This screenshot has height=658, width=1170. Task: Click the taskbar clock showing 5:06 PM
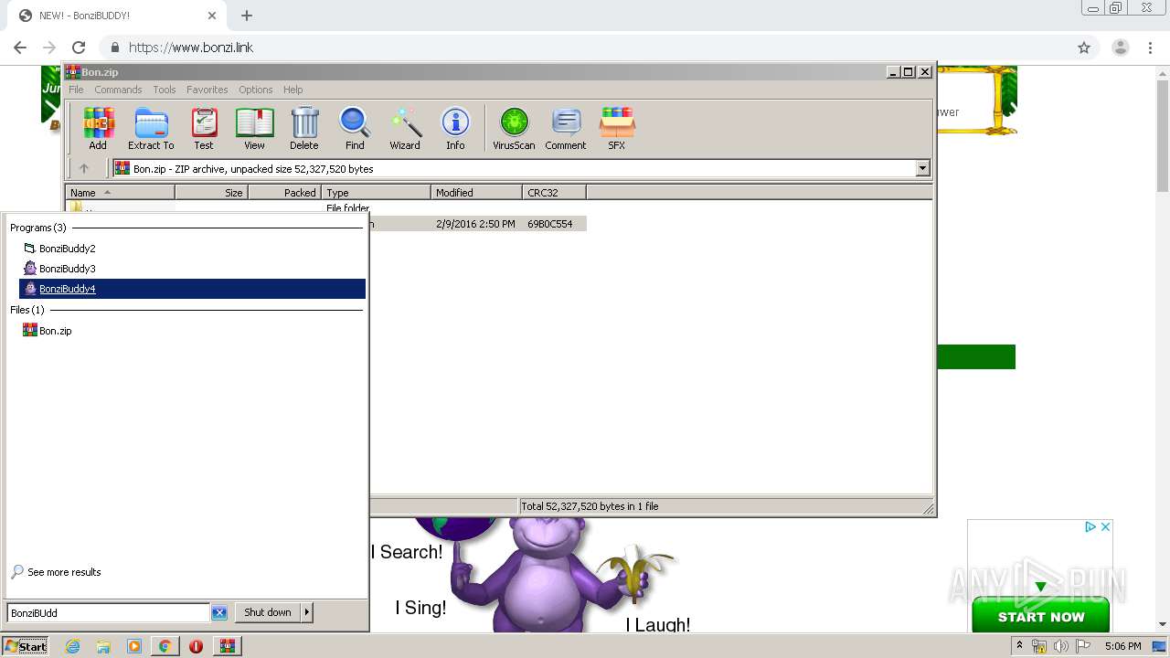tap(1122, 646)
